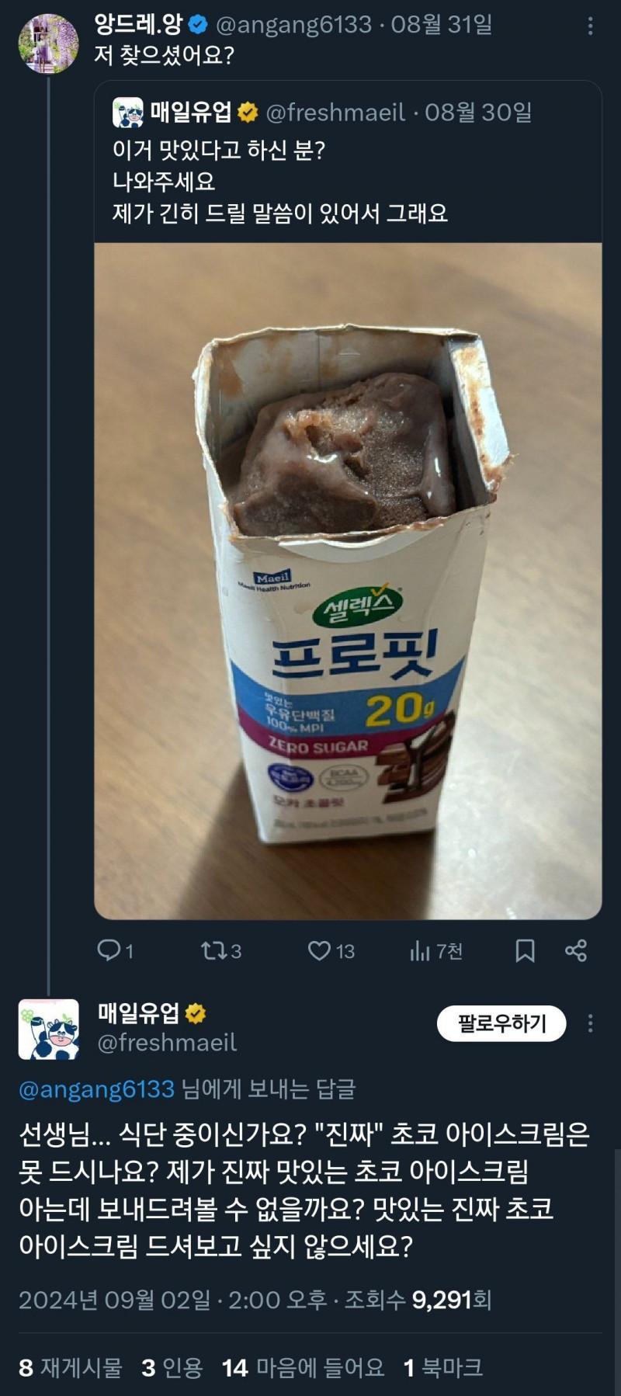The width and height of the screenshot is (621, 1396).
Task: Open 매일유업 cow profile avatar
Action: point(48,1030)
